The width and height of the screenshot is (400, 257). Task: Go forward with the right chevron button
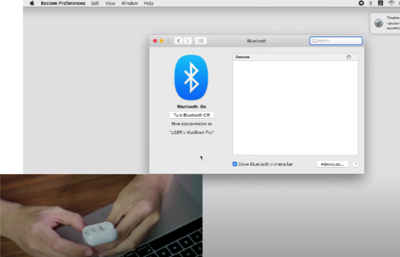(187, 41)
